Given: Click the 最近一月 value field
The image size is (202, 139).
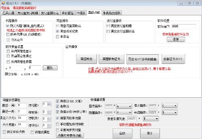Looking at the screenshot, I should (22, 112).
